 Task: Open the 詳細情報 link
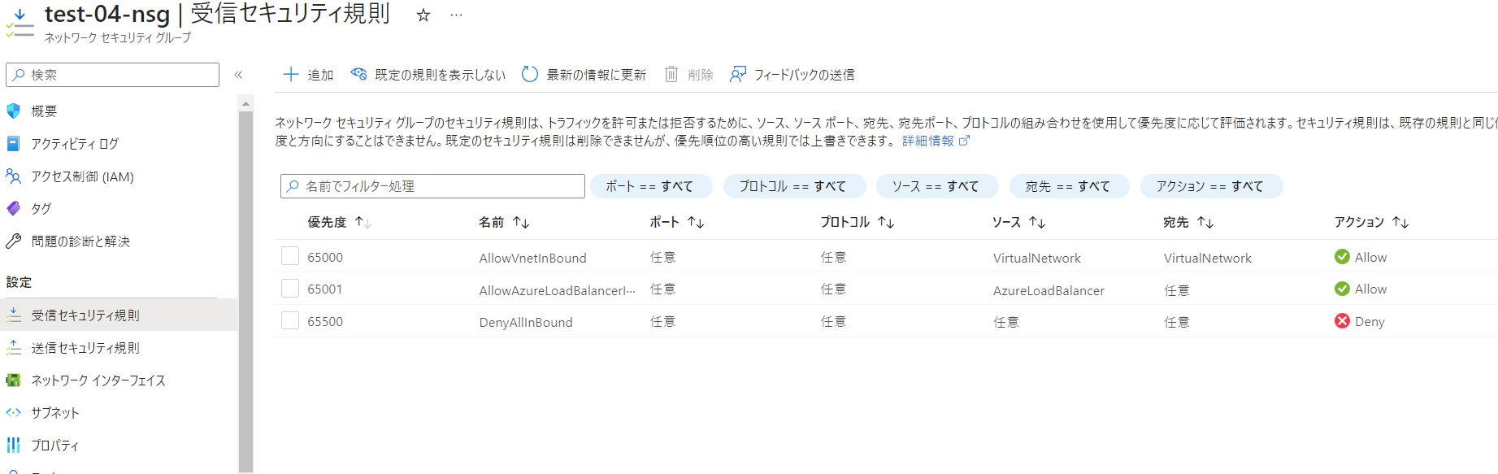927,141
